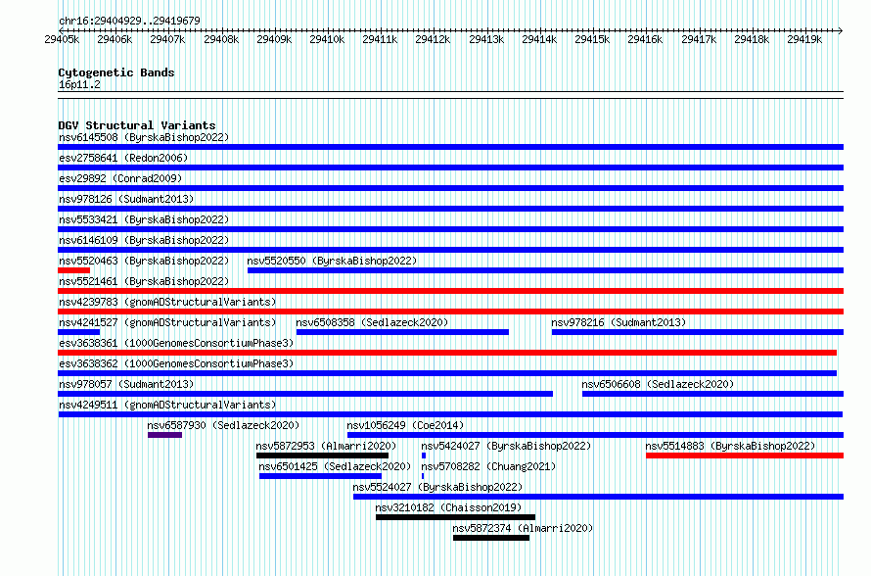The width and height of the screenshot is (871, 576).
Task: Open the nsv5520550 (ByrskaBishop2022) label
Action: point(332,261)
